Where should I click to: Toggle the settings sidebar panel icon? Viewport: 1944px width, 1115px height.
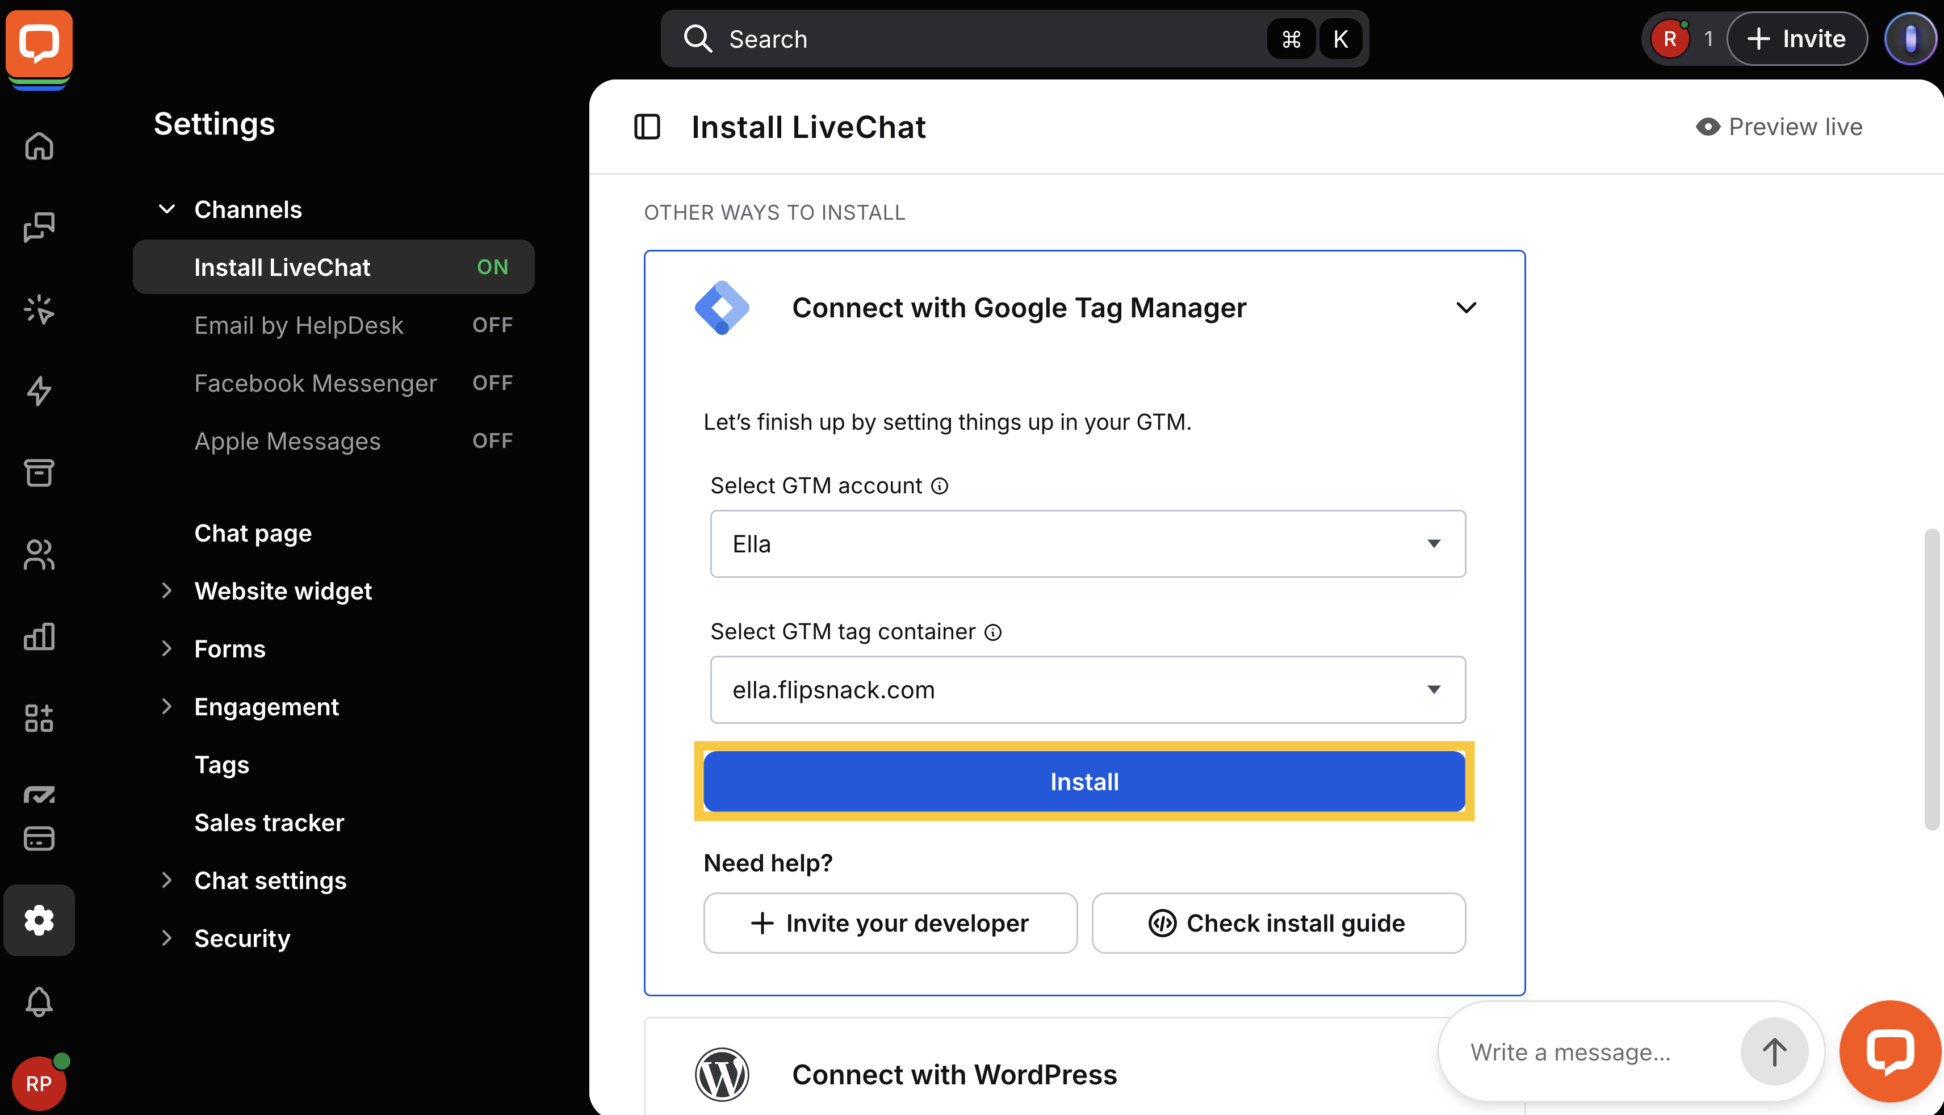click(647, 127)
